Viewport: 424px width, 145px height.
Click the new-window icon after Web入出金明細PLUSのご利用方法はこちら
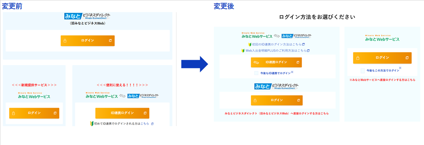[308, 51]
